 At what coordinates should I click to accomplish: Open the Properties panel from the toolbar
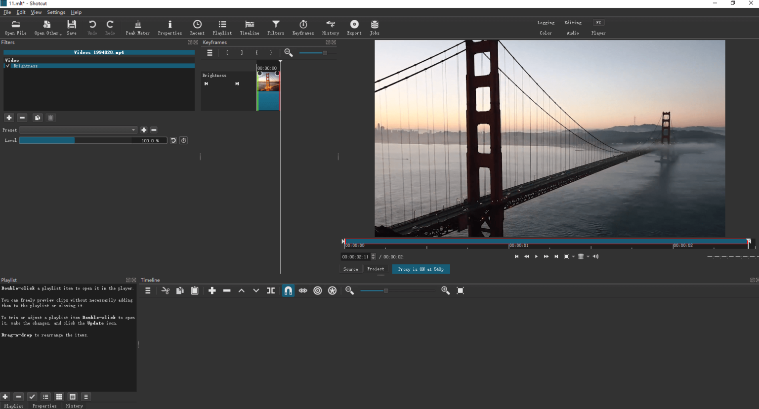169,27
